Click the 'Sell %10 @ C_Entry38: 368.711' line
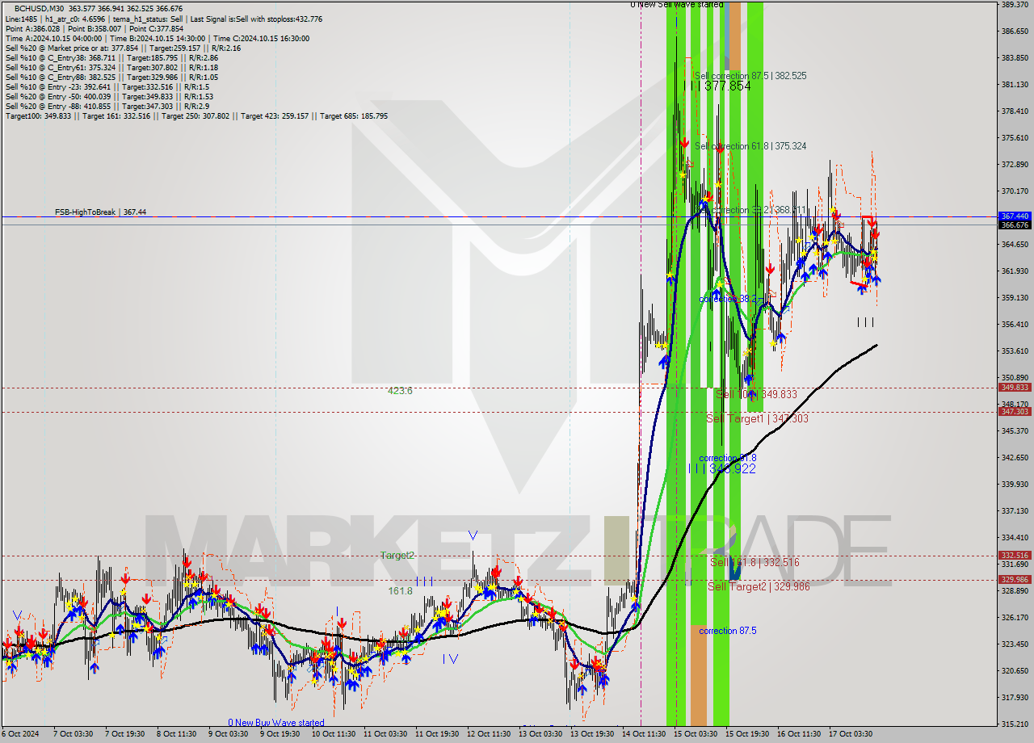Image resolution: width=1034 pixels, height=743 pixels. [111, 58]
